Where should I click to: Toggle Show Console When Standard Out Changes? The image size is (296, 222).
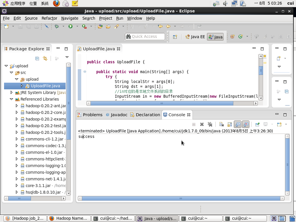point(238,124)
